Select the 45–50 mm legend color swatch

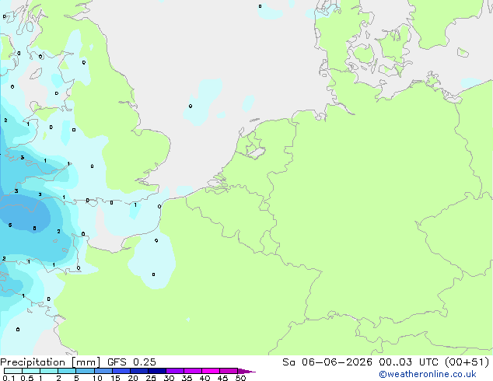click(229, 371)
